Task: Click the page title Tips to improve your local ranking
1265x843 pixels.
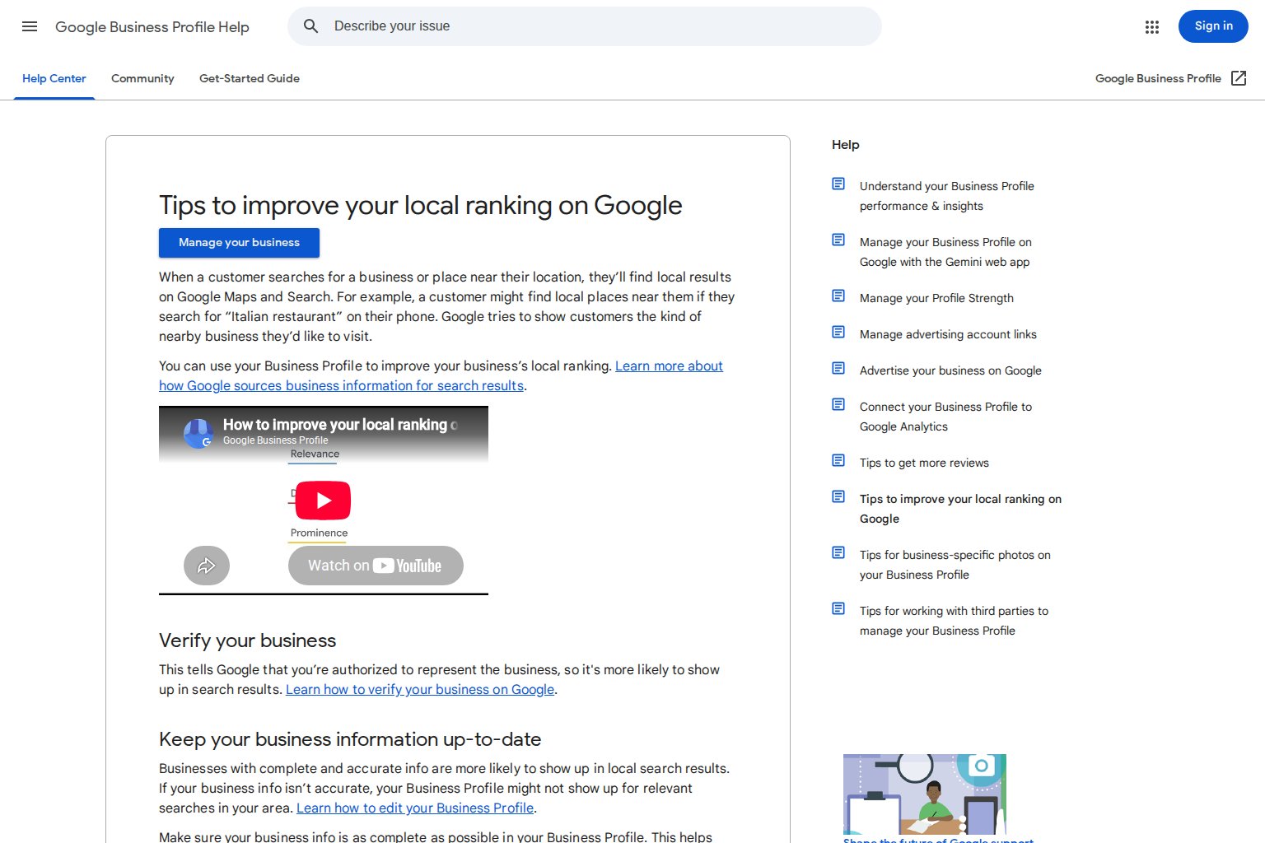Action: 420,205
